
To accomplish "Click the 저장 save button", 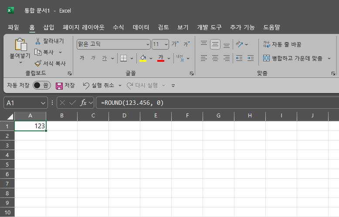I will 65,85.
